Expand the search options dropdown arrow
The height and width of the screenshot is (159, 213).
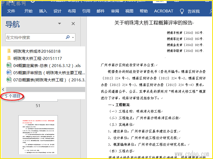tap(73, 37)
